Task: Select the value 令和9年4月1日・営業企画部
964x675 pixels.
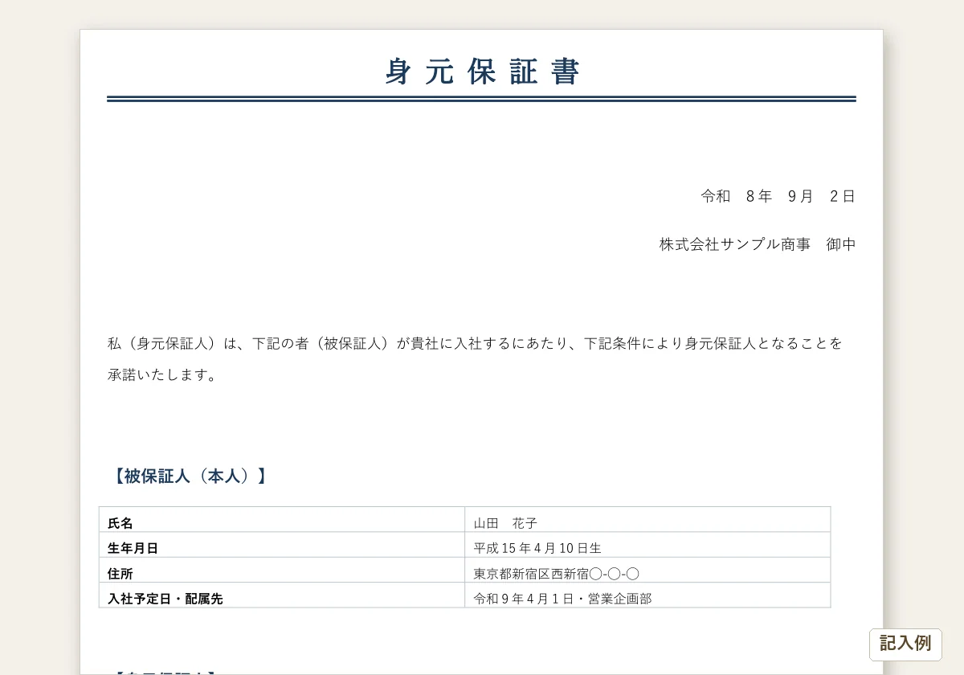Action: [562, 599]
